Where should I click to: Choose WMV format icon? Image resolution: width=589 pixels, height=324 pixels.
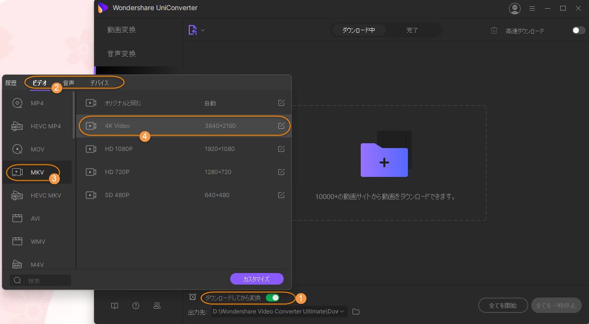[17, 241]
